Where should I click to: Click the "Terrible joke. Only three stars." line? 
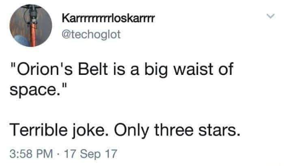tap(125, 130)
